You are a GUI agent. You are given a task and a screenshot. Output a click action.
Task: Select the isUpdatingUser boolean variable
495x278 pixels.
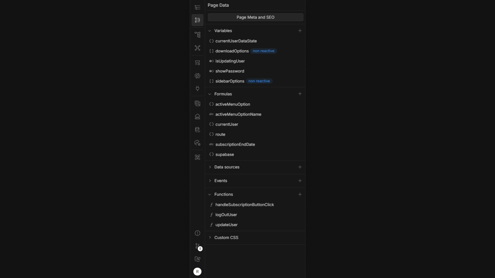(230, 61)
